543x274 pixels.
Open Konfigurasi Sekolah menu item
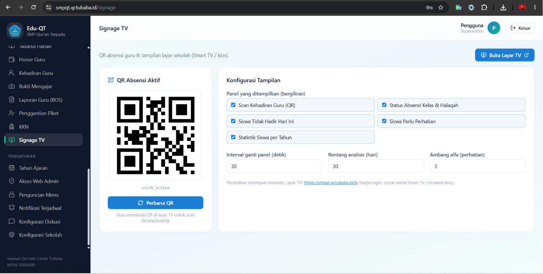[x=43, y=235]
